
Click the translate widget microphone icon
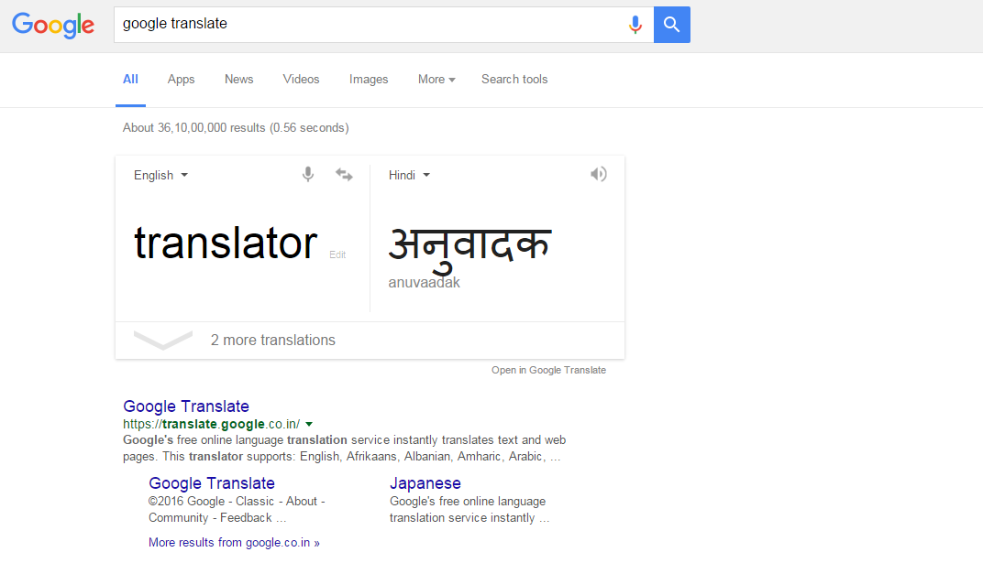pos(308,174)
